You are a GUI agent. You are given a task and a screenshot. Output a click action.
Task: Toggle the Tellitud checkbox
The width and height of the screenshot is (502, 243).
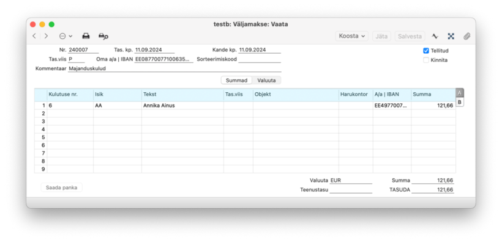(426, 51)
